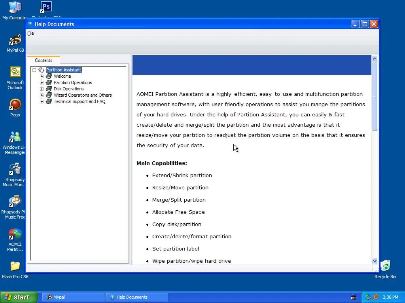Viewport: 405px width, 303px height.
Task: Click the 2:38 PM system clock
Action: (390, 297)
